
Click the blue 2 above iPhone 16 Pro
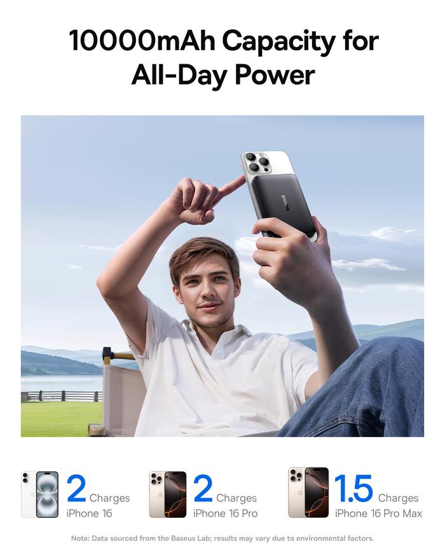[203, 489]
